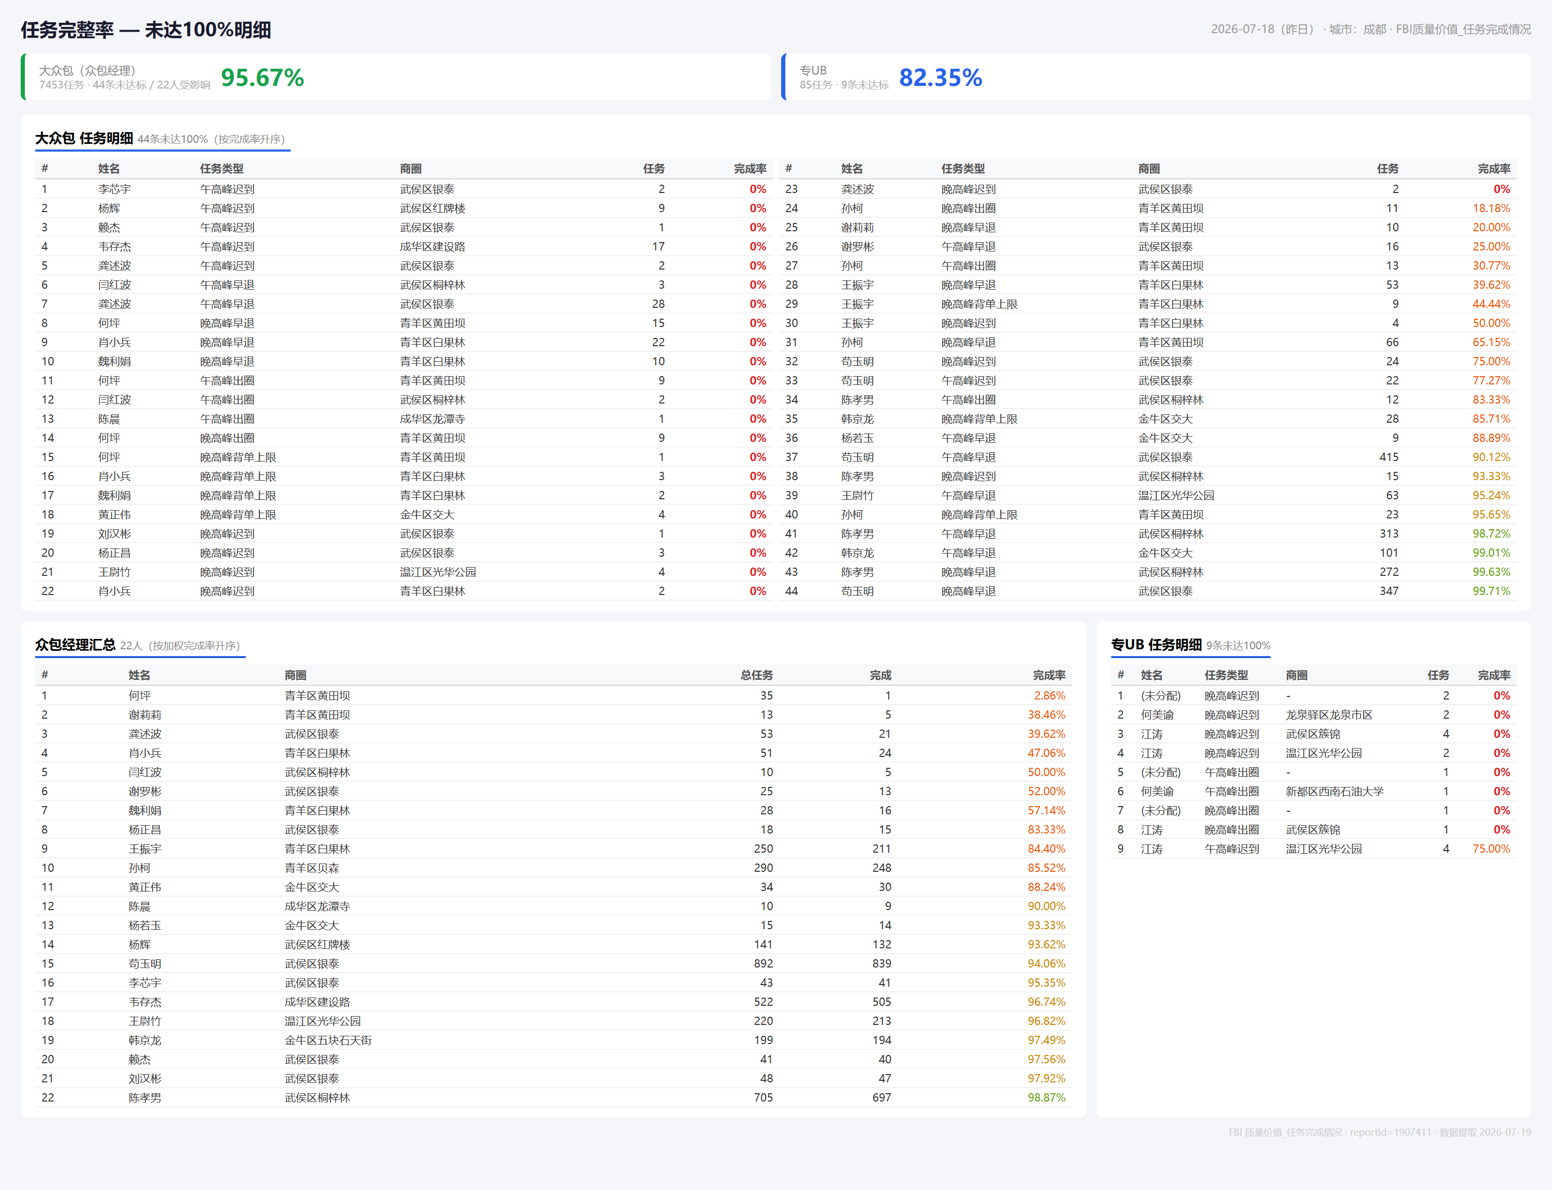Click the 82.35% 专UB summary figure

[940, 77]
